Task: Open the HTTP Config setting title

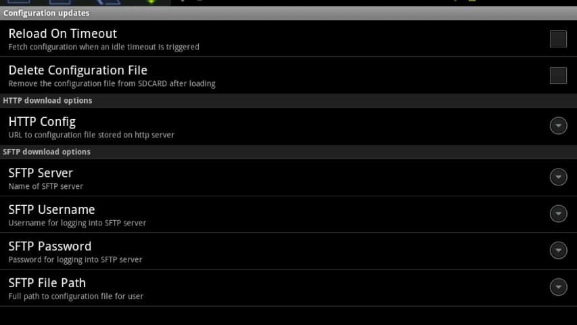Action: [42, 122]
